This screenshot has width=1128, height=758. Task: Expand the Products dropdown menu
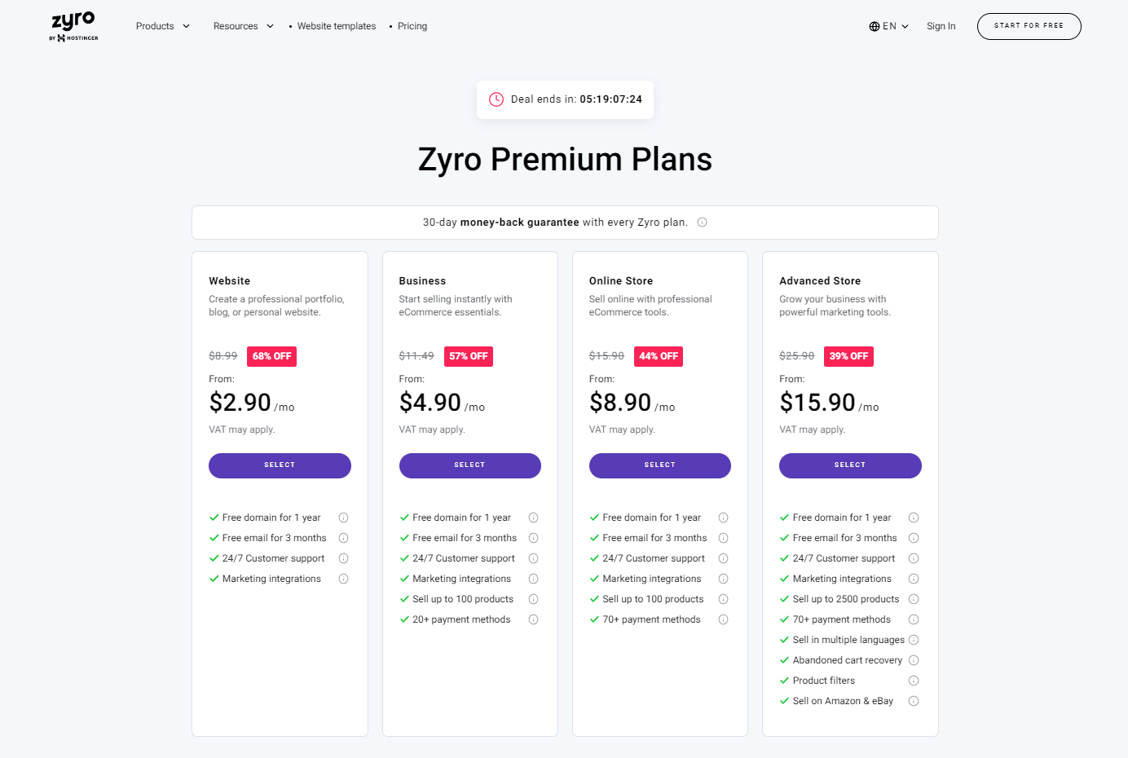[x=163, y=26]
